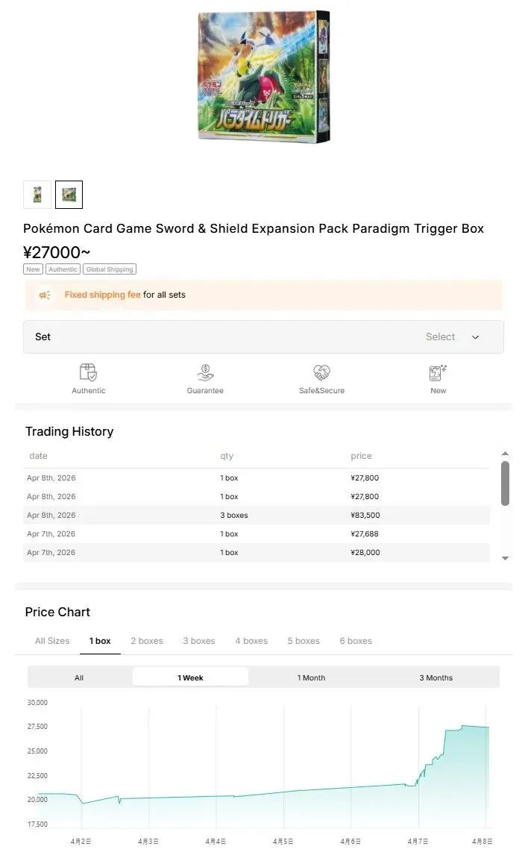Select the first product thumbnail
The width and height of the screenshot is (522, 864).
pyautogui.click(x=37, y=195)
